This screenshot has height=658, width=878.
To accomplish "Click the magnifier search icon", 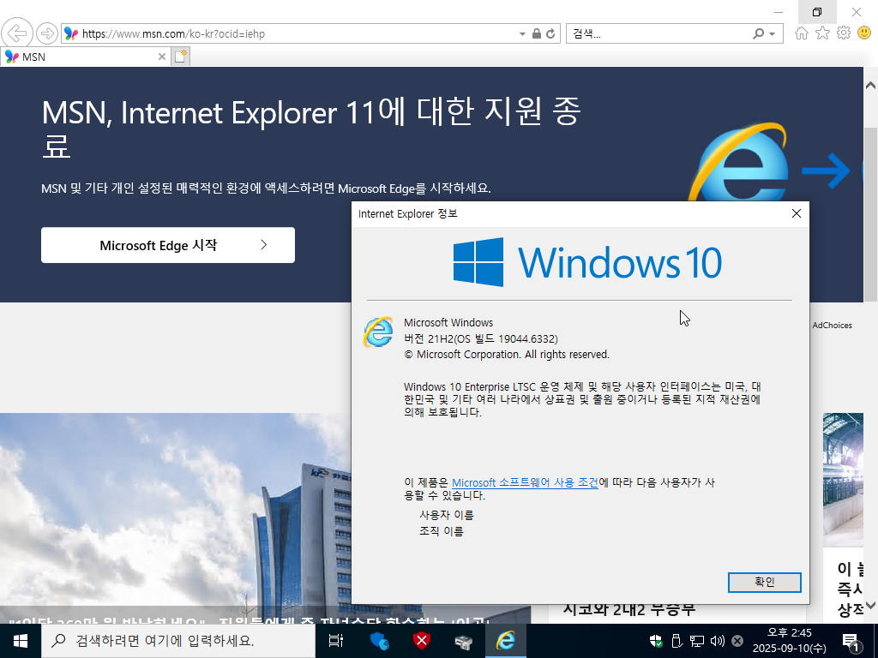I will coord(758,33).
